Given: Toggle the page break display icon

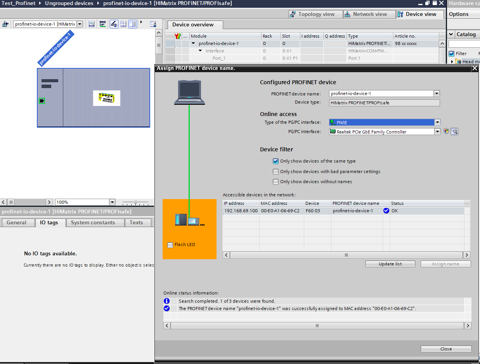Looking at the screenshot, I should pos(123,24).
